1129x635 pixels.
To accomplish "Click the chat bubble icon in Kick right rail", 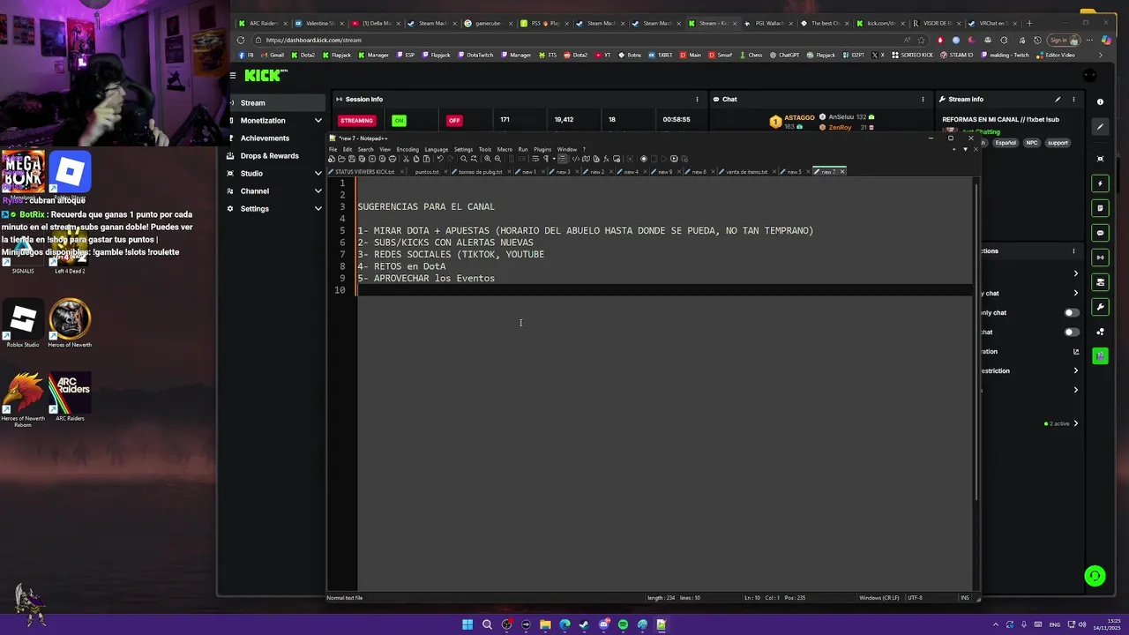I will (x=1100, y=233).
